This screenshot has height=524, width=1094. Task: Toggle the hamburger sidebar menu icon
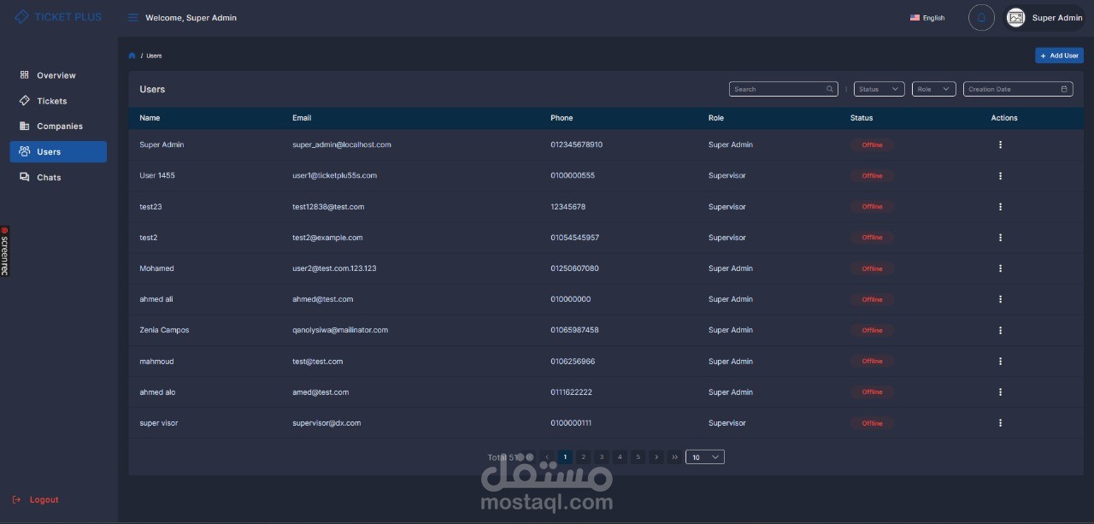pos(132,18)
